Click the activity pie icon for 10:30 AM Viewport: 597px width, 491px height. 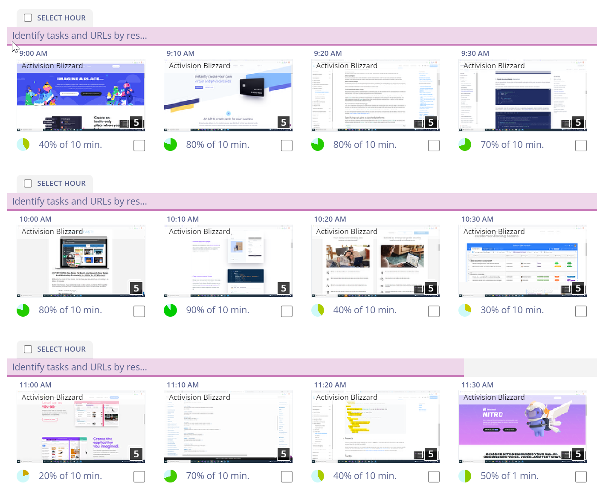pyautogui.click(x=465, y=310)
